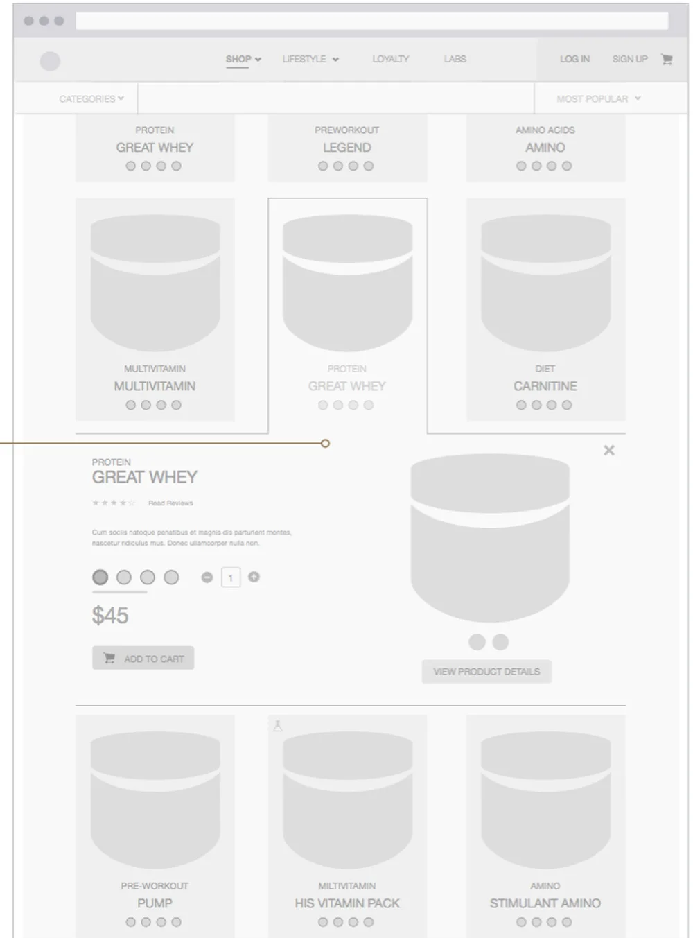Click the $45 price text
The width and height of the screenshot is (693, 938).
coord(110,616)
